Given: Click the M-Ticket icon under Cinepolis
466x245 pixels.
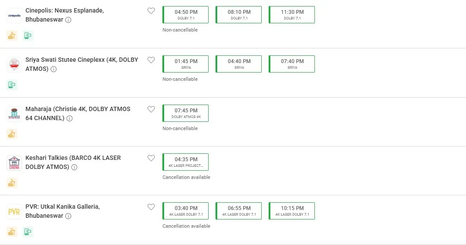Looking at the screenshot, I should point(28,36).
